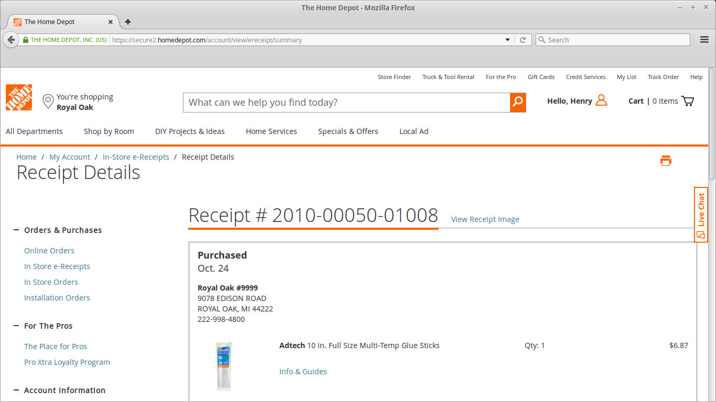Click the Qty: 1 text
716x402 pixels.
pyautogui.click(x=535, y=345)
